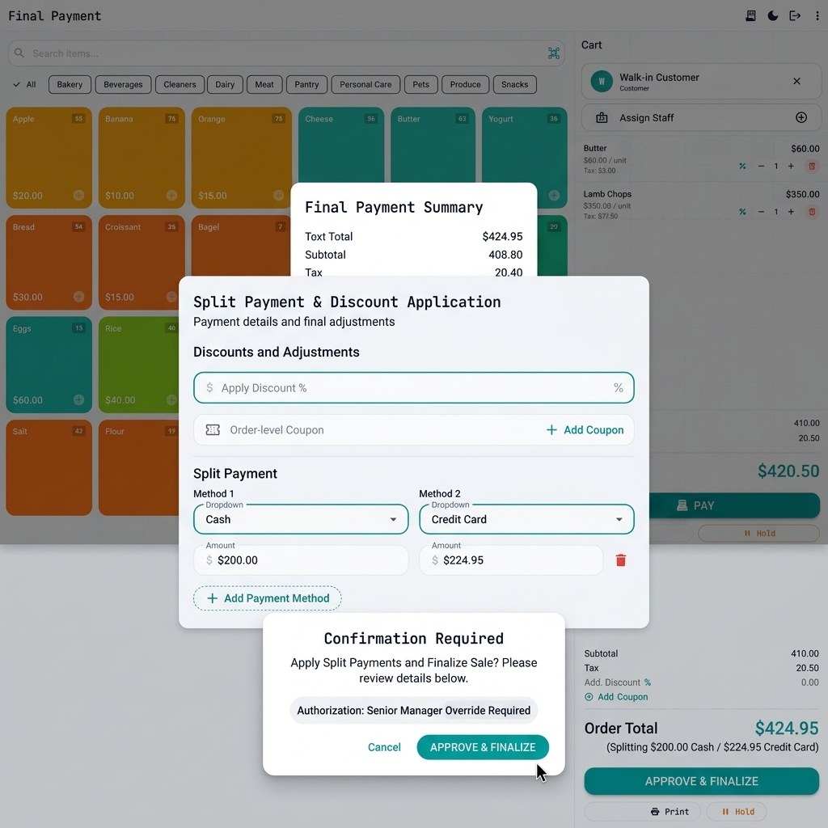Filter products by Bakery category

point(70,84)
